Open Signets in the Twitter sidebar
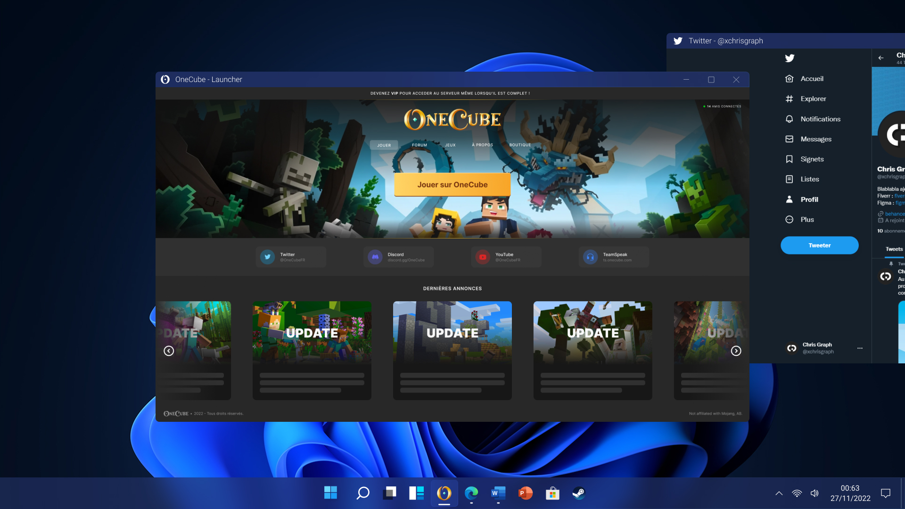Viewport: 905px width, 509px height. click(813, 159)
